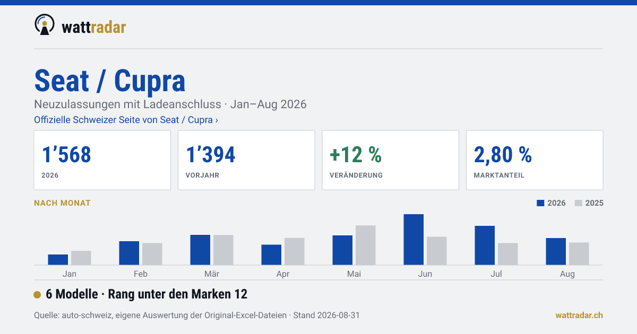Click the grey 2025 bar for Mai

pos(366,245)
